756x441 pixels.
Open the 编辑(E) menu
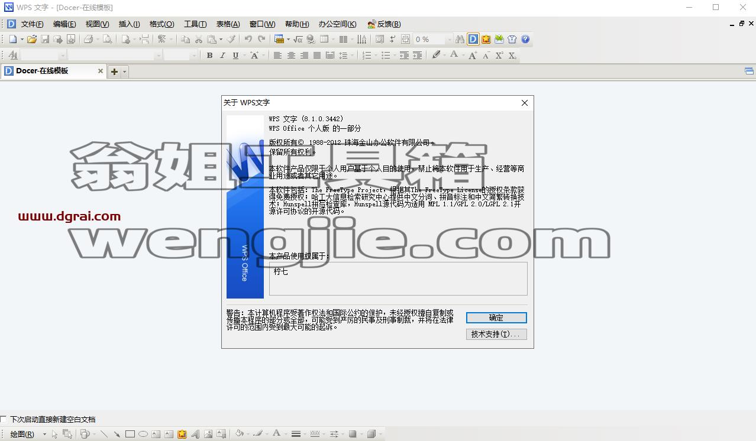click(x=64, y=24)
